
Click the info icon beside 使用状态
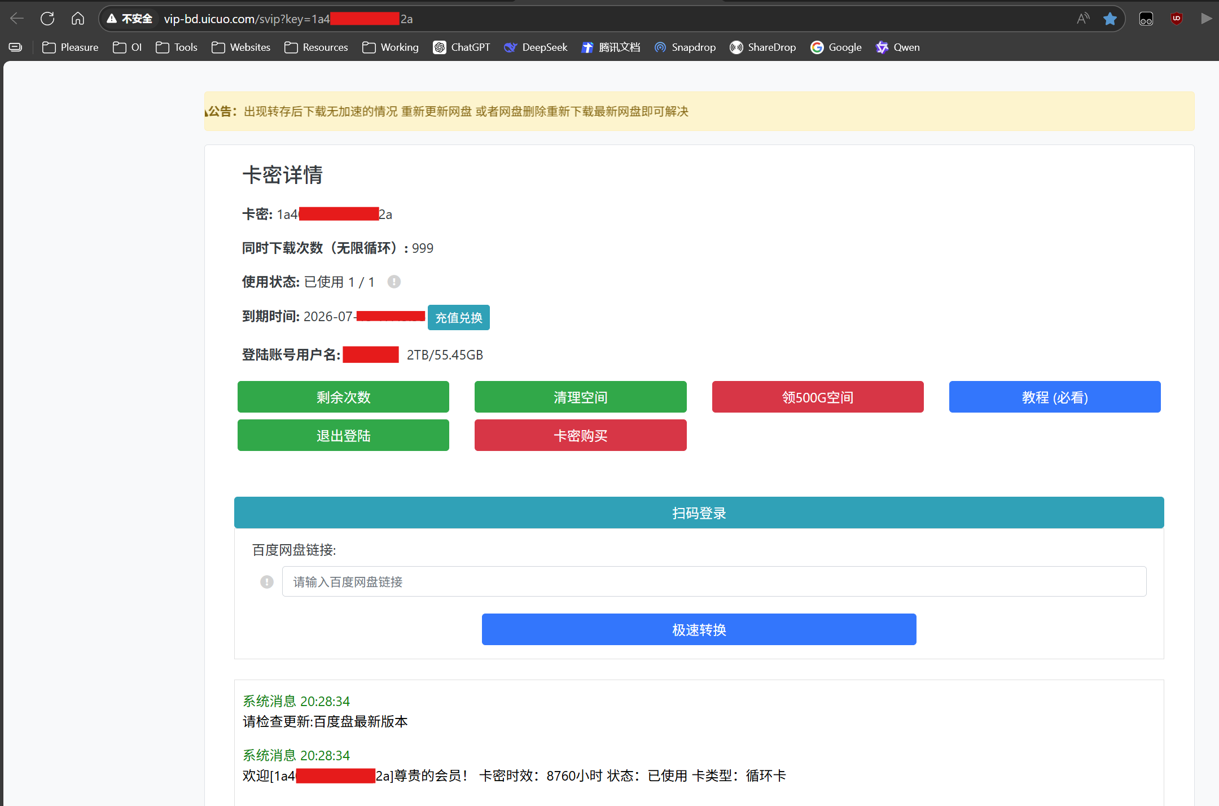394,282
